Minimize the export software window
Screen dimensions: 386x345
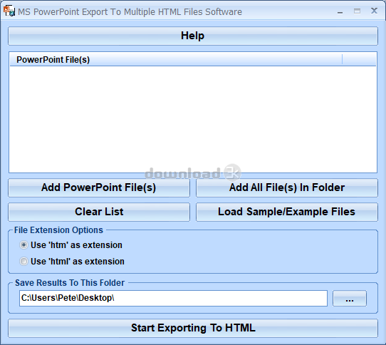(340, 11)
